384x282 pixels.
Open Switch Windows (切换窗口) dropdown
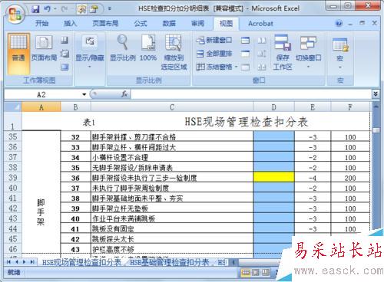[308, 51]
